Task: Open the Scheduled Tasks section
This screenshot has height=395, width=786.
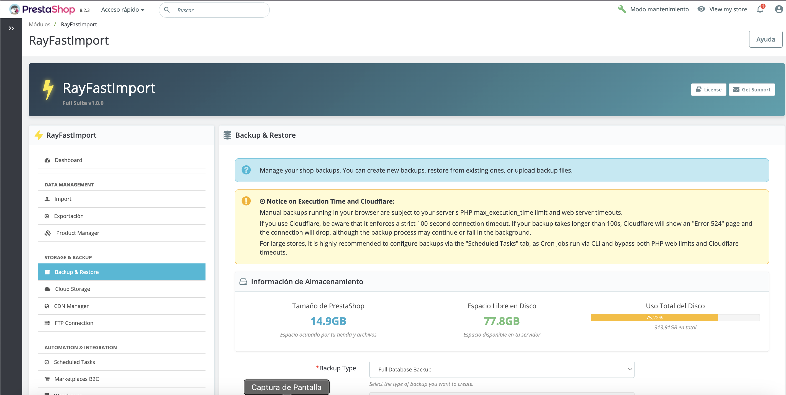Action: (x=75, y=362)
